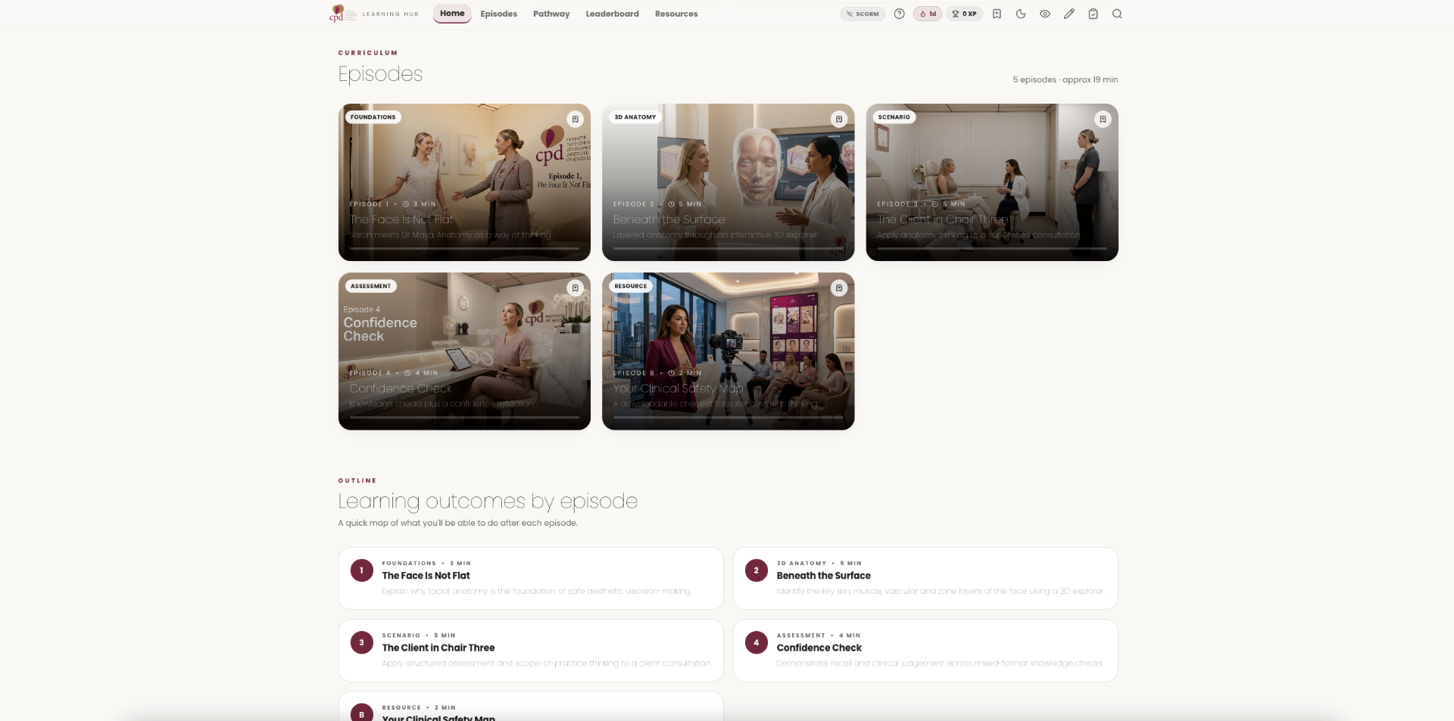Open outline item 2 Beneath the Surface
This screenshot has height=721, width=1454.
tap(925, 578)
